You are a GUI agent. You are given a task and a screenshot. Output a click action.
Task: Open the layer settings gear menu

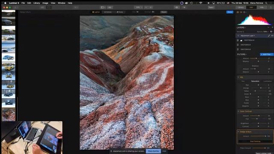pos(271,32)
